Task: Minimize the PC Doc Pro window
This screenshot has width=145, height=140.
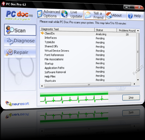Action: tap(126, 7)
